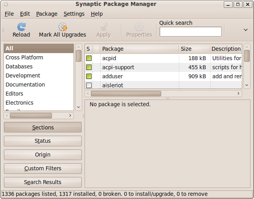Click the Apply checkmark icon

[104, 27]
